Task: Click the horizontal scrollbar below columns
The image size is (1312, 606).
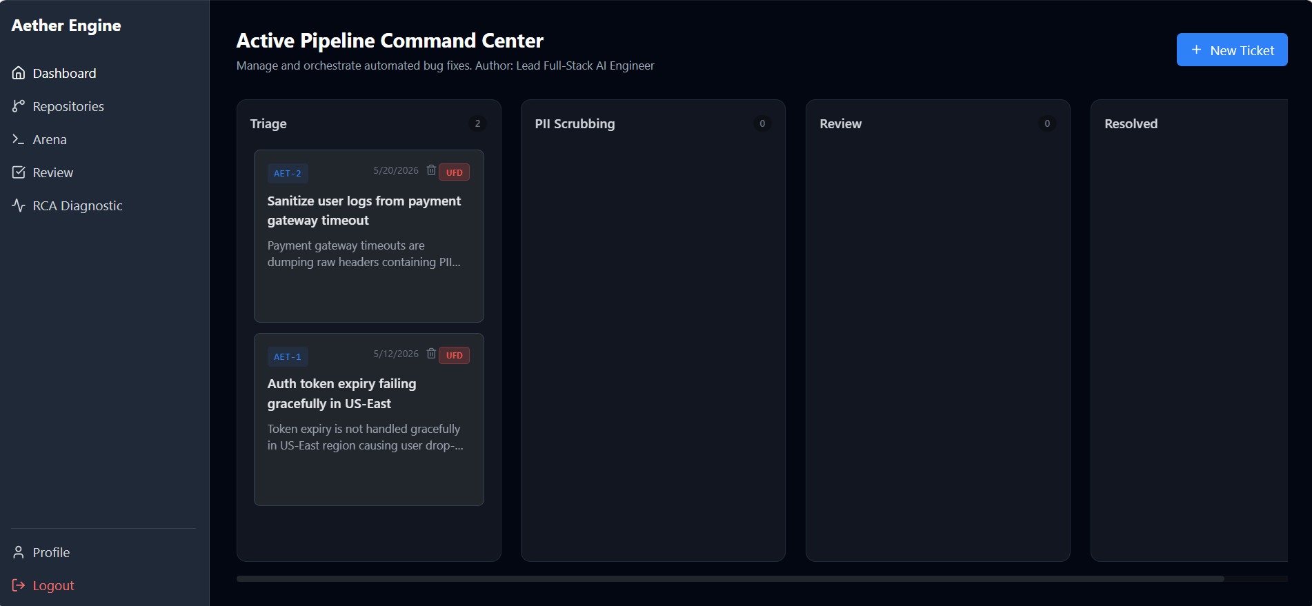Action: click(730, 579)
